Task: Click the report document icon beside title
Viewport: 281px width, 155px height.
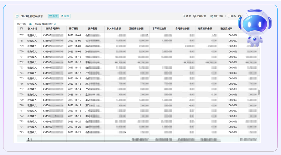Action: point(17,16)
